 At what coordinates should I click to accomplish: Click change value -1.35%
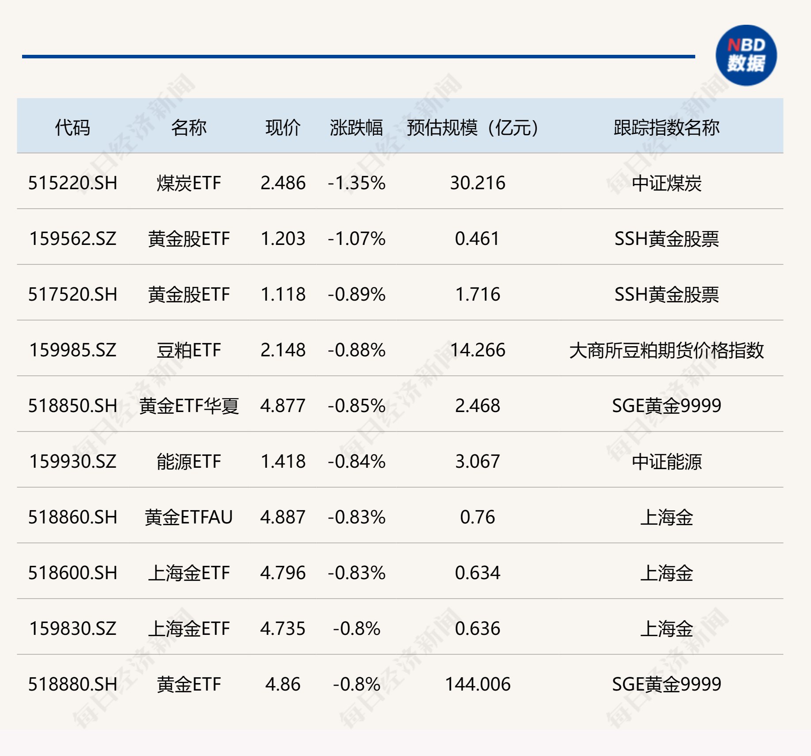pyautogui.click(x=356, y=183)
